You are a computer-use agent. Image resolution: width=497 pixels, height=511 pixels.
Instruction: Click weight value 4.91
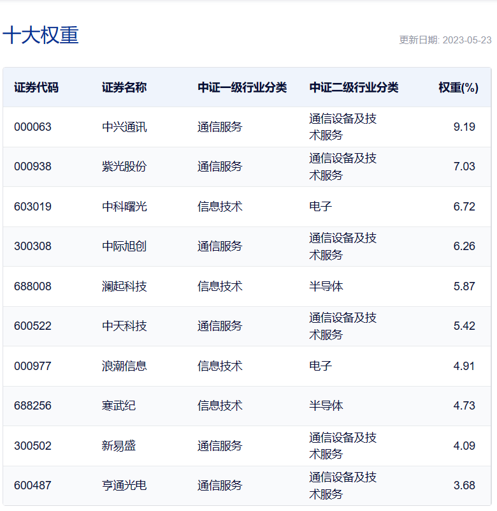[464, 366]
